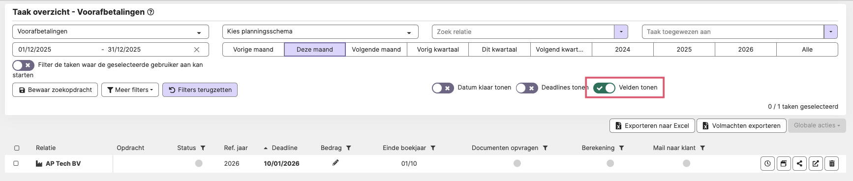Delete the AP Tech BV task via trash icon
Screen dimensions: 853x181
click(832, 164)
